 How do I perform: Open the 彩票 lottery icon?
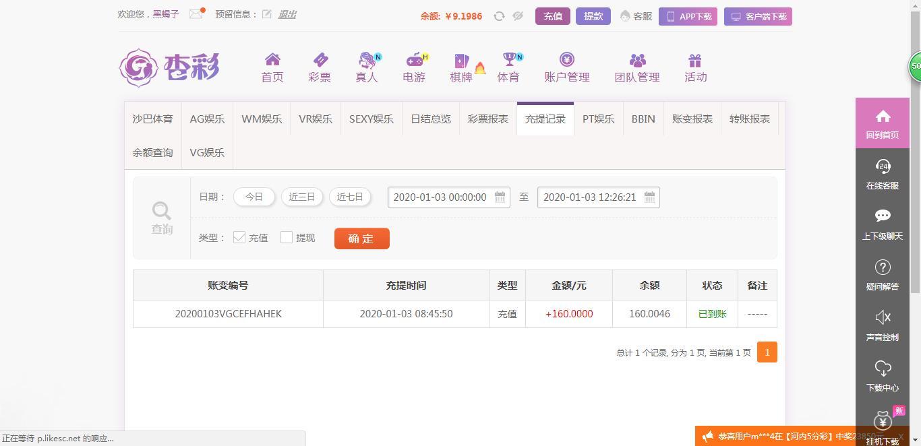[320, 60]
